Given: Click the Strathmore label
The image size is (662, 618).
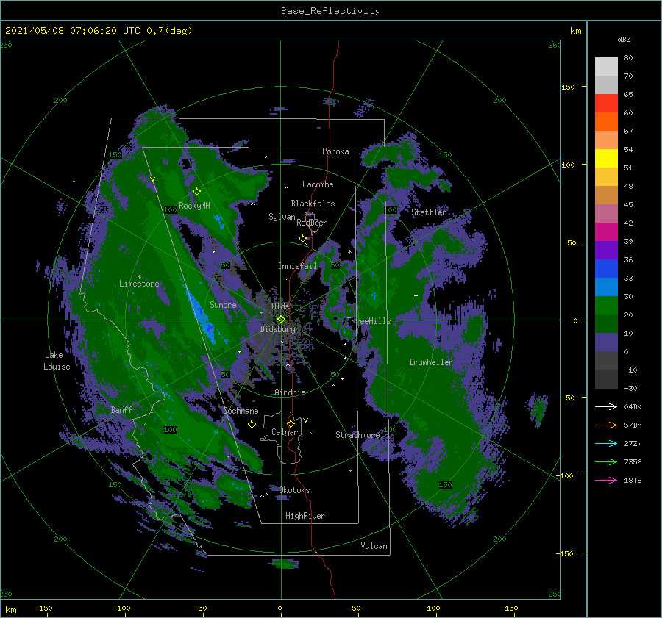Looking at the screenshot, I should pyautogui.click(x=357, y=434).
